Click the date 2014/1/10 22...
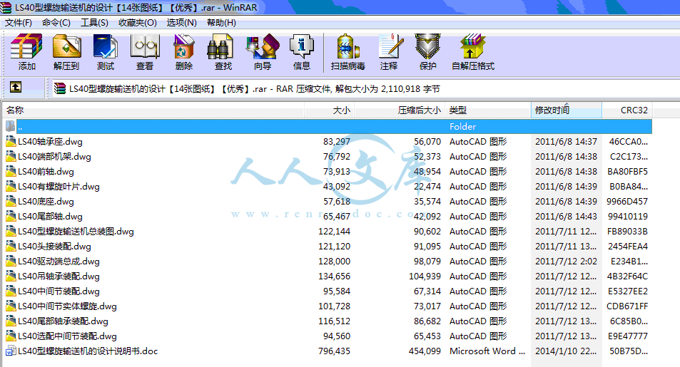 tap(566, 351)
